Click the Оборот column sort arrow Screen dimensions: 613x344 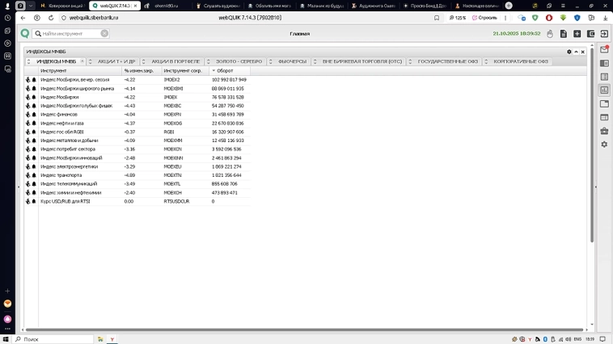(214, 71)
